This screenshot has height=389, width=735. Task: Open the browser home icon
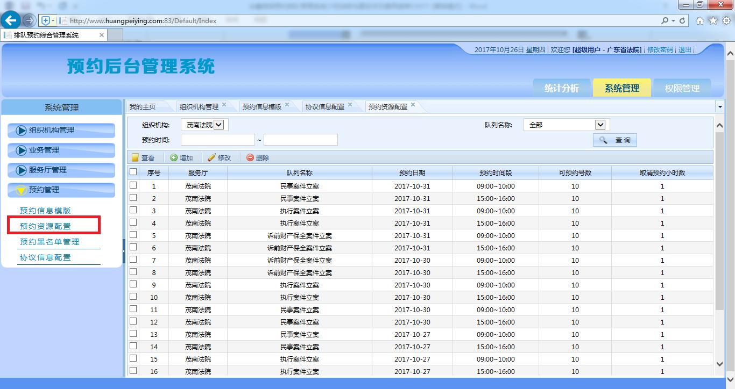(700, 21)
